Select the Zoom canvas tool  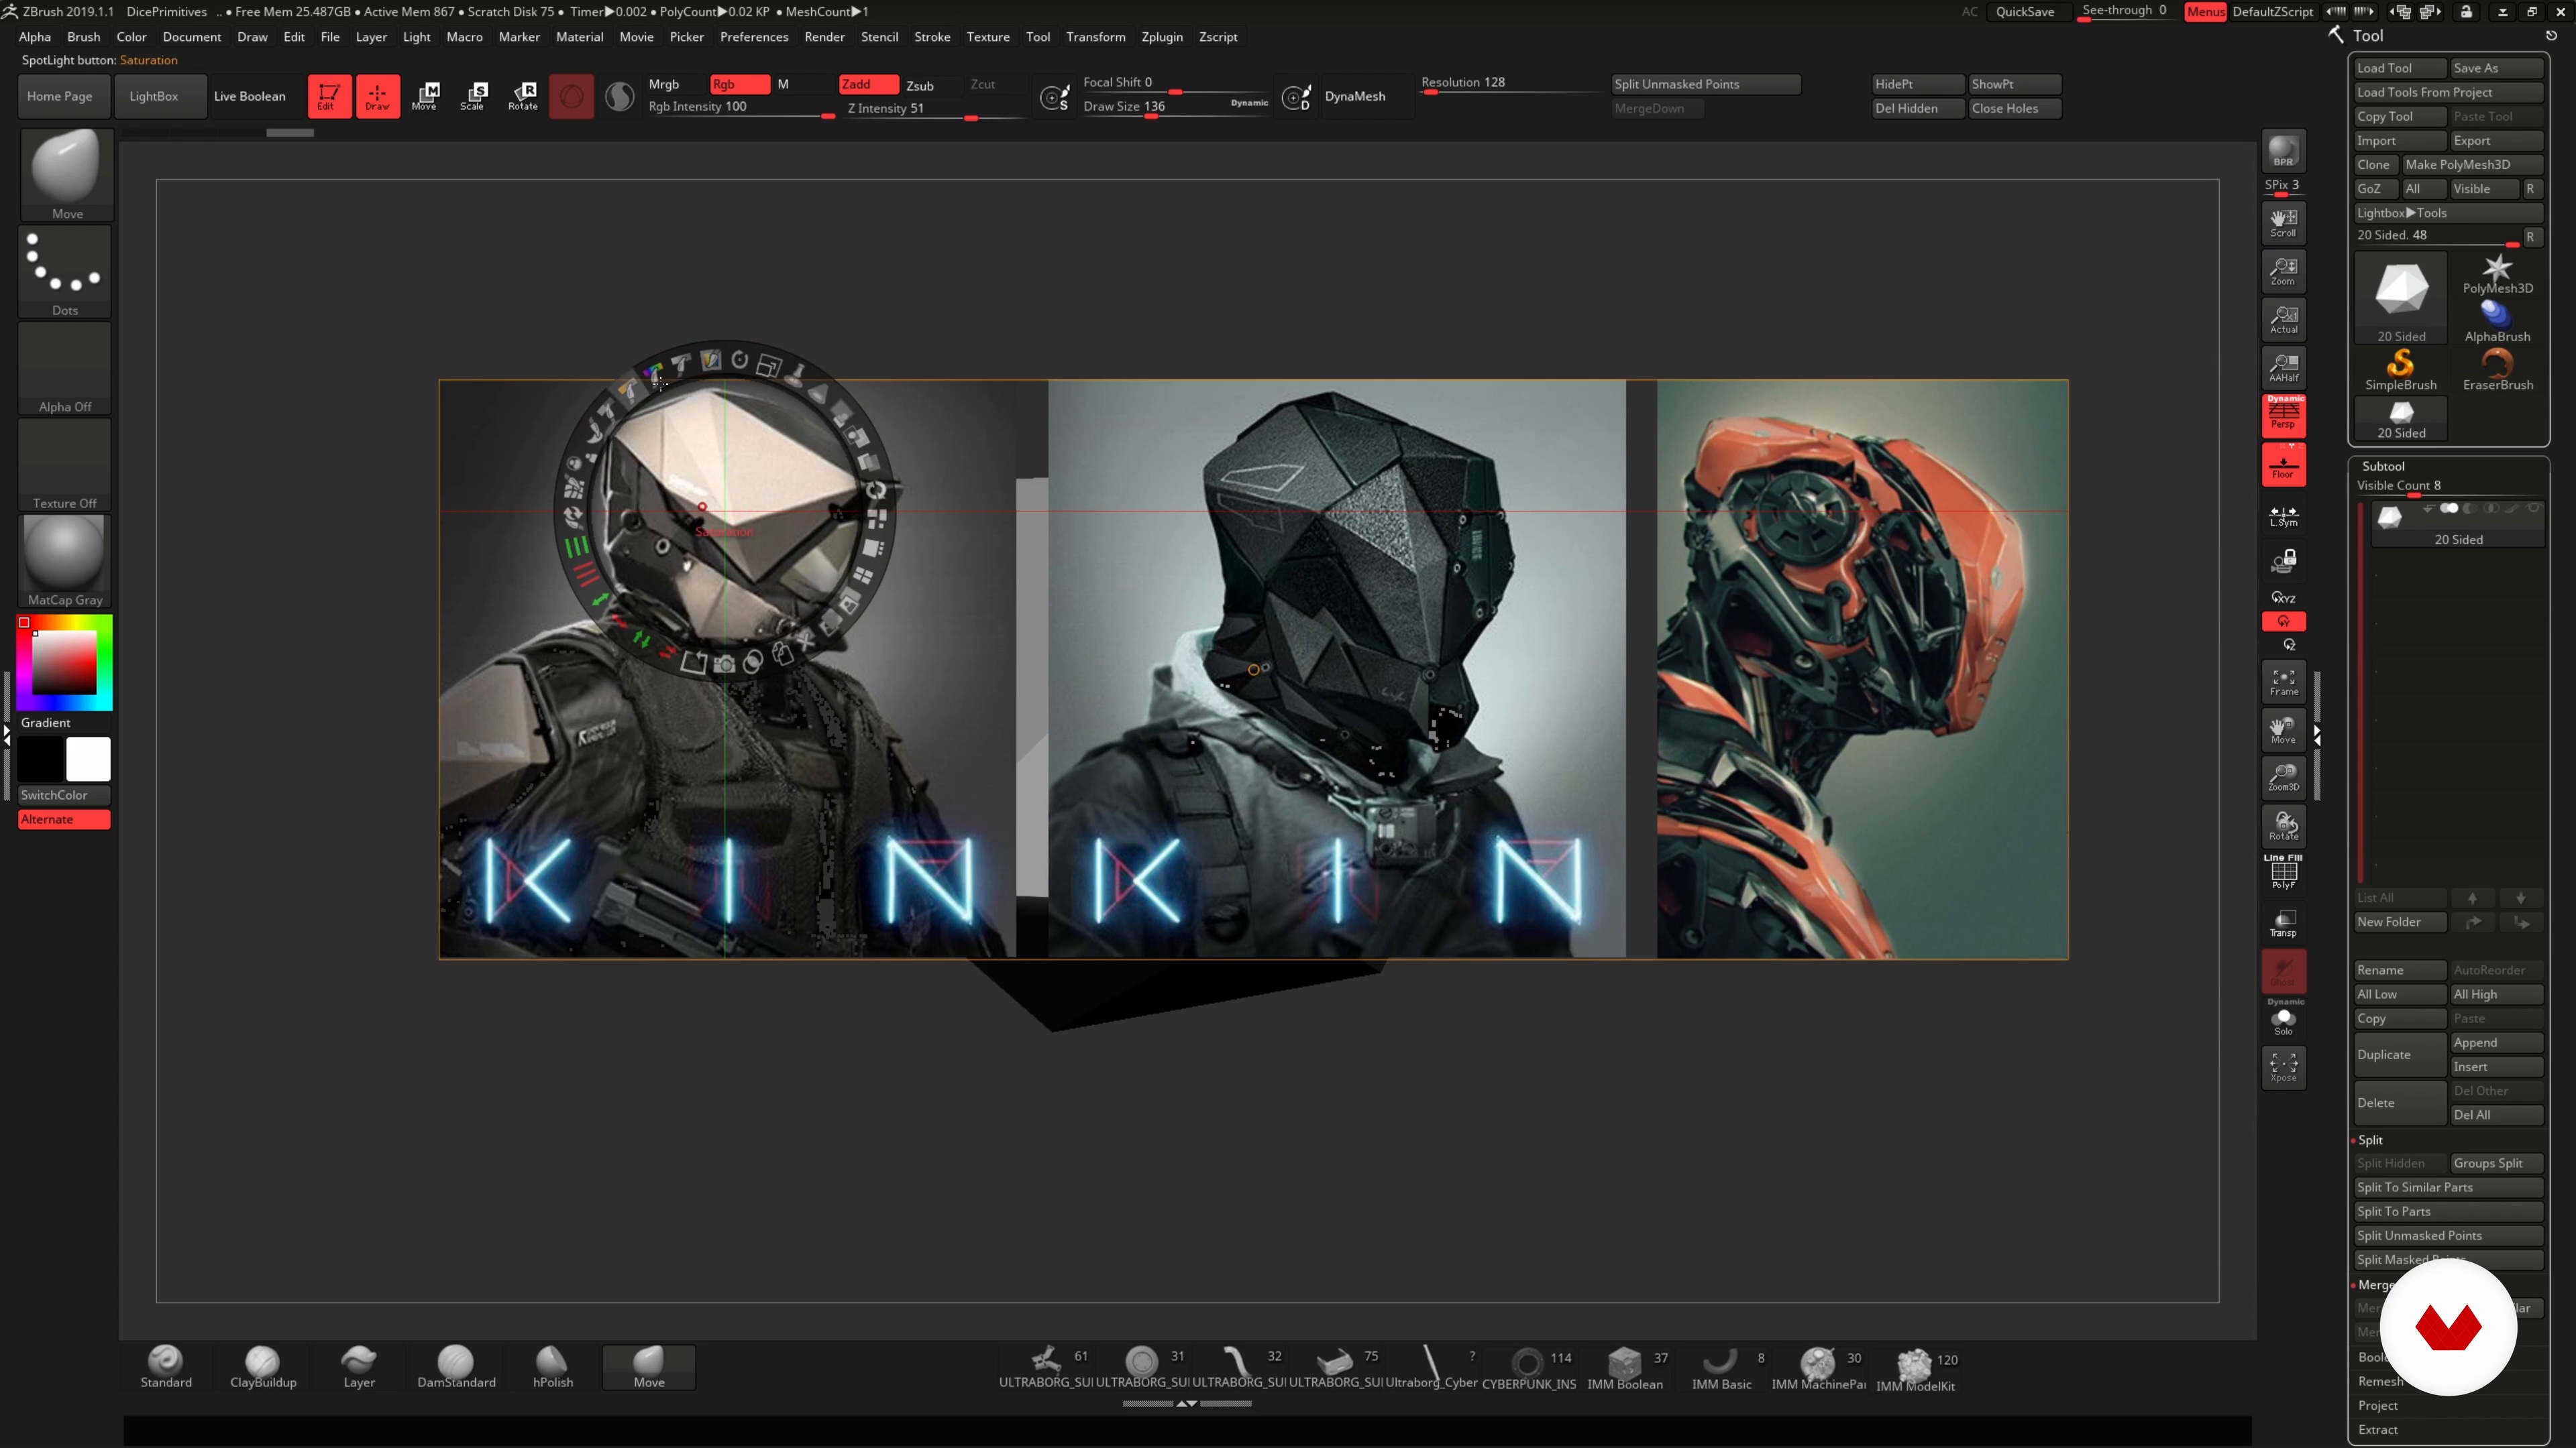[x=2283, y=271]
